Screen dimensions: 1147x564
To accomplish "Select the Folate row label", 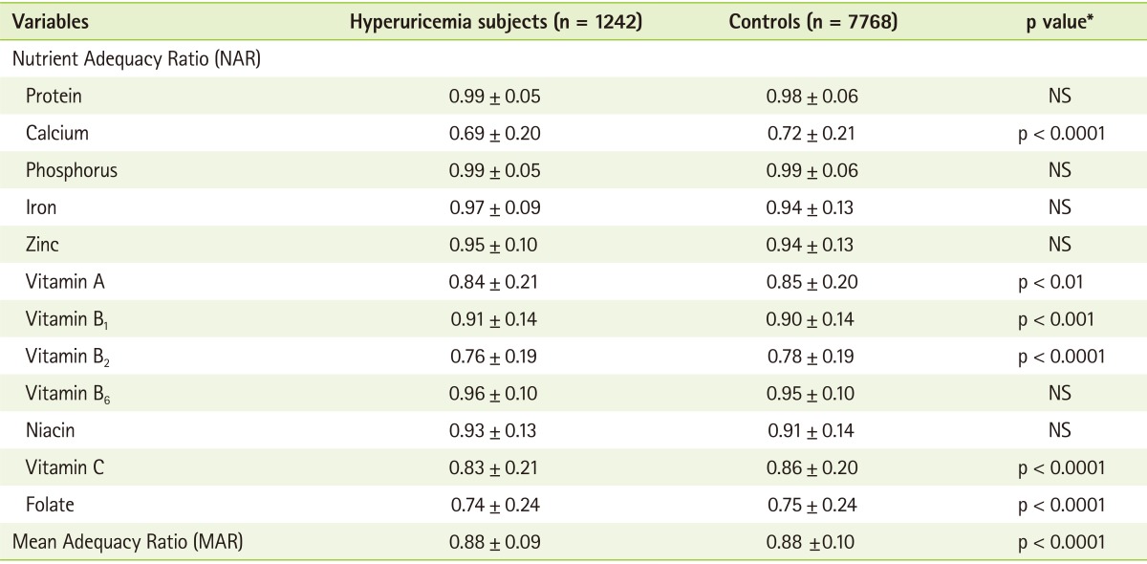I will point(50,506).
